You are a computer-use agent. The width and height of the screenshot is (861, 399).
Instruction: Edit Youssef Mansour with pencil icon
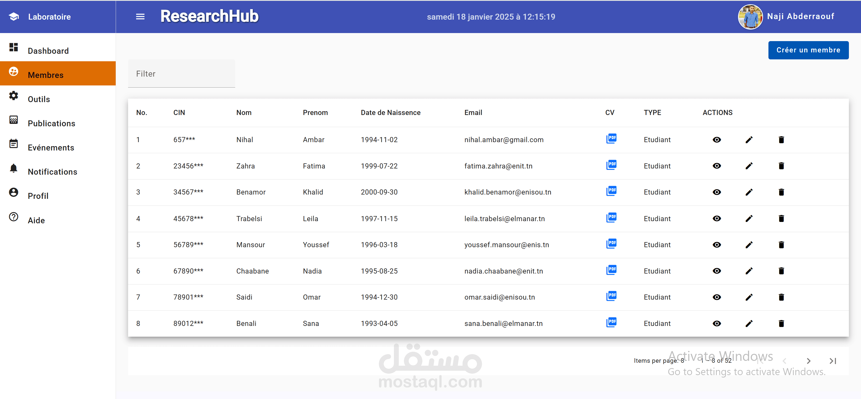pyautogui.click(x=749, y=245)
